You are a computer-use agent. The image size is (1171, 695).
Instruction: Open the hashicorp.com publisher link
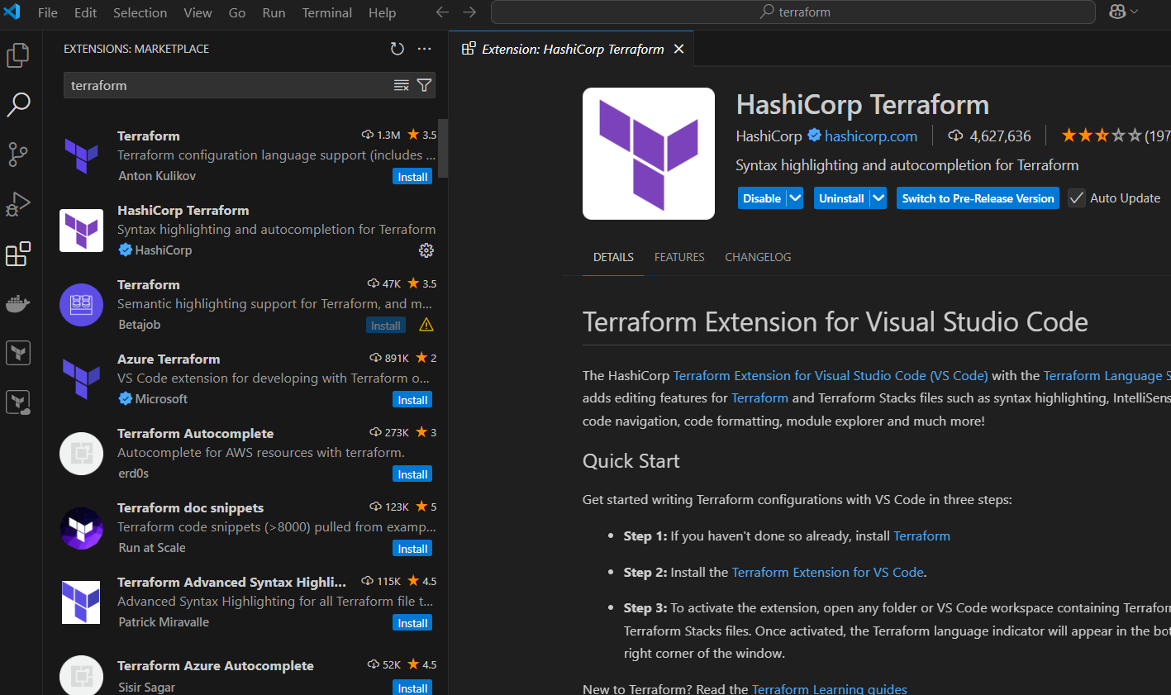[x=871, y=136]
